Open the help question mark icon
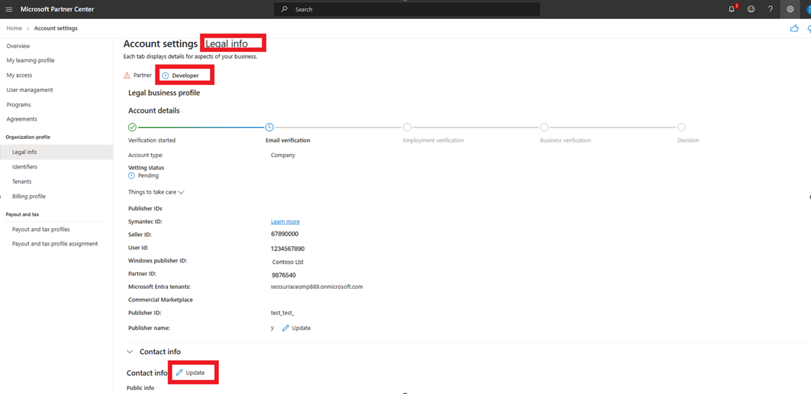The width and height of the screenshot is (811, 394). (770, 9)
